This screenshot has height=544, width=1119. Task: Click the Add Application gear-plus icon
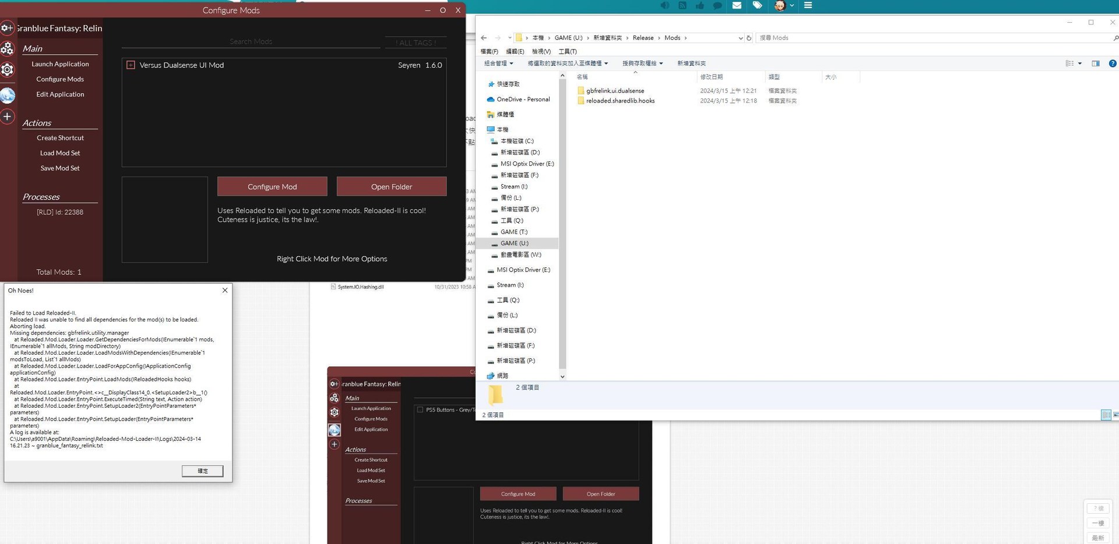(x=7, y=27)
